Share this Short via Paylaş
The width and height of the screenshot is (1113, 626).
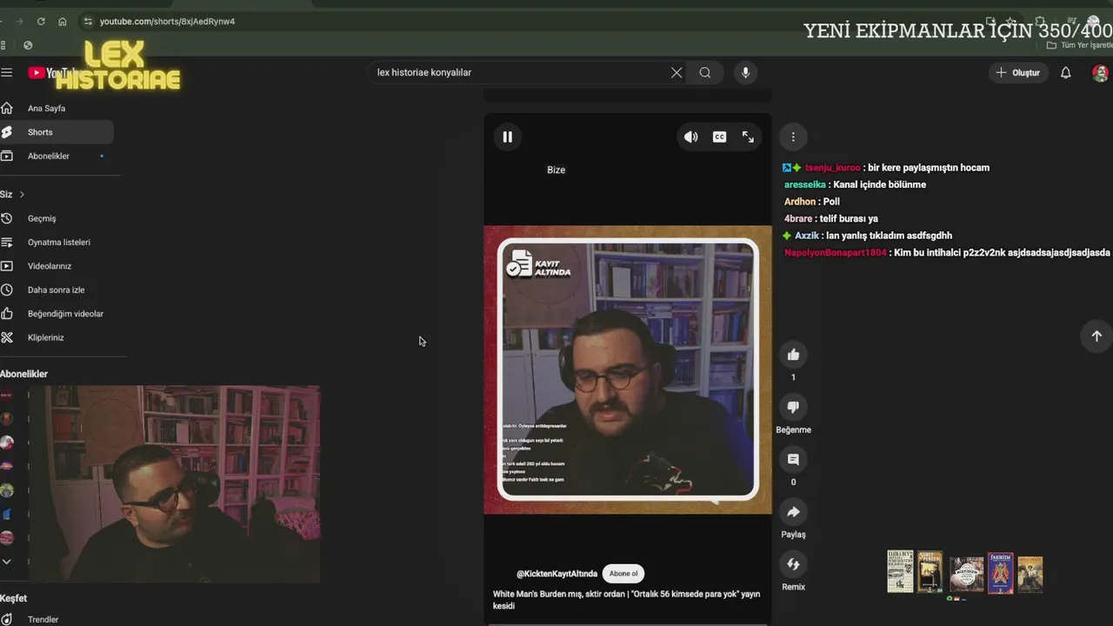(793, 512)
